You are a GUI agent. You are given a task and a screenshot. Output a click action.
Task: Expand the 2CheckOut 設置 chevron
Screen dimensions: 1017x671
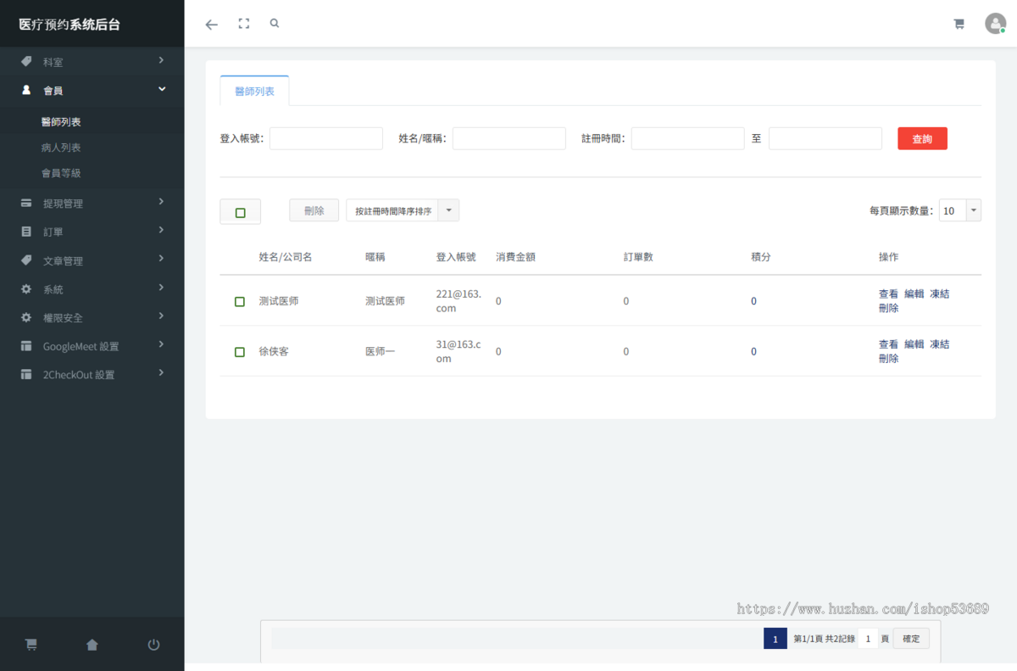coord(161,373)
